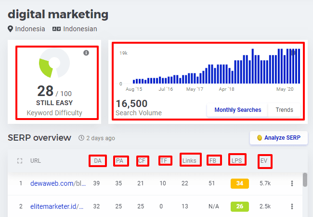
Task: Click the expand icon beside URL header
Action: 20,161
